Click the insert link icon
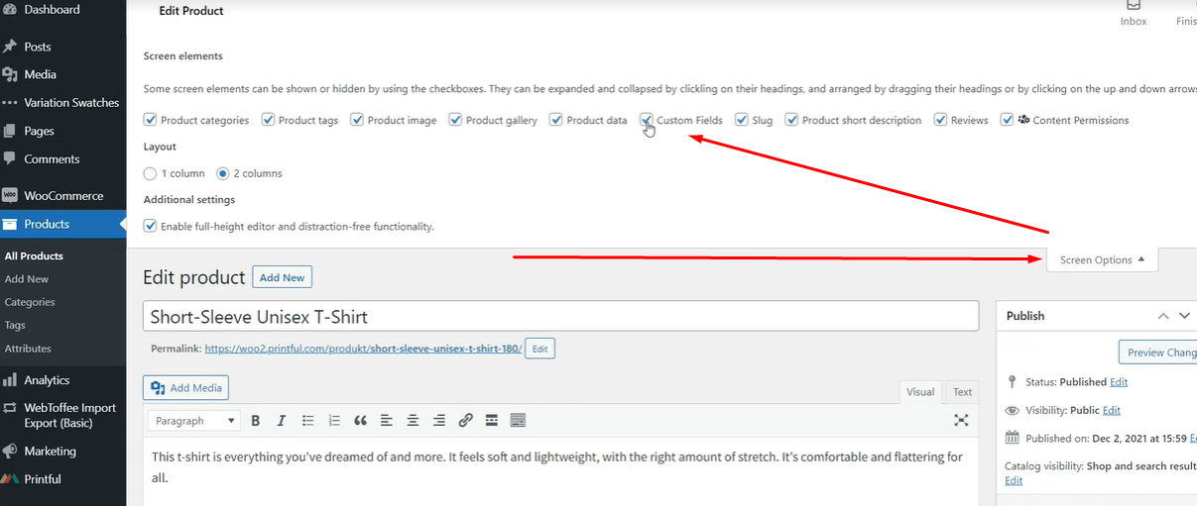1197x506 pixels. (465, 421)
